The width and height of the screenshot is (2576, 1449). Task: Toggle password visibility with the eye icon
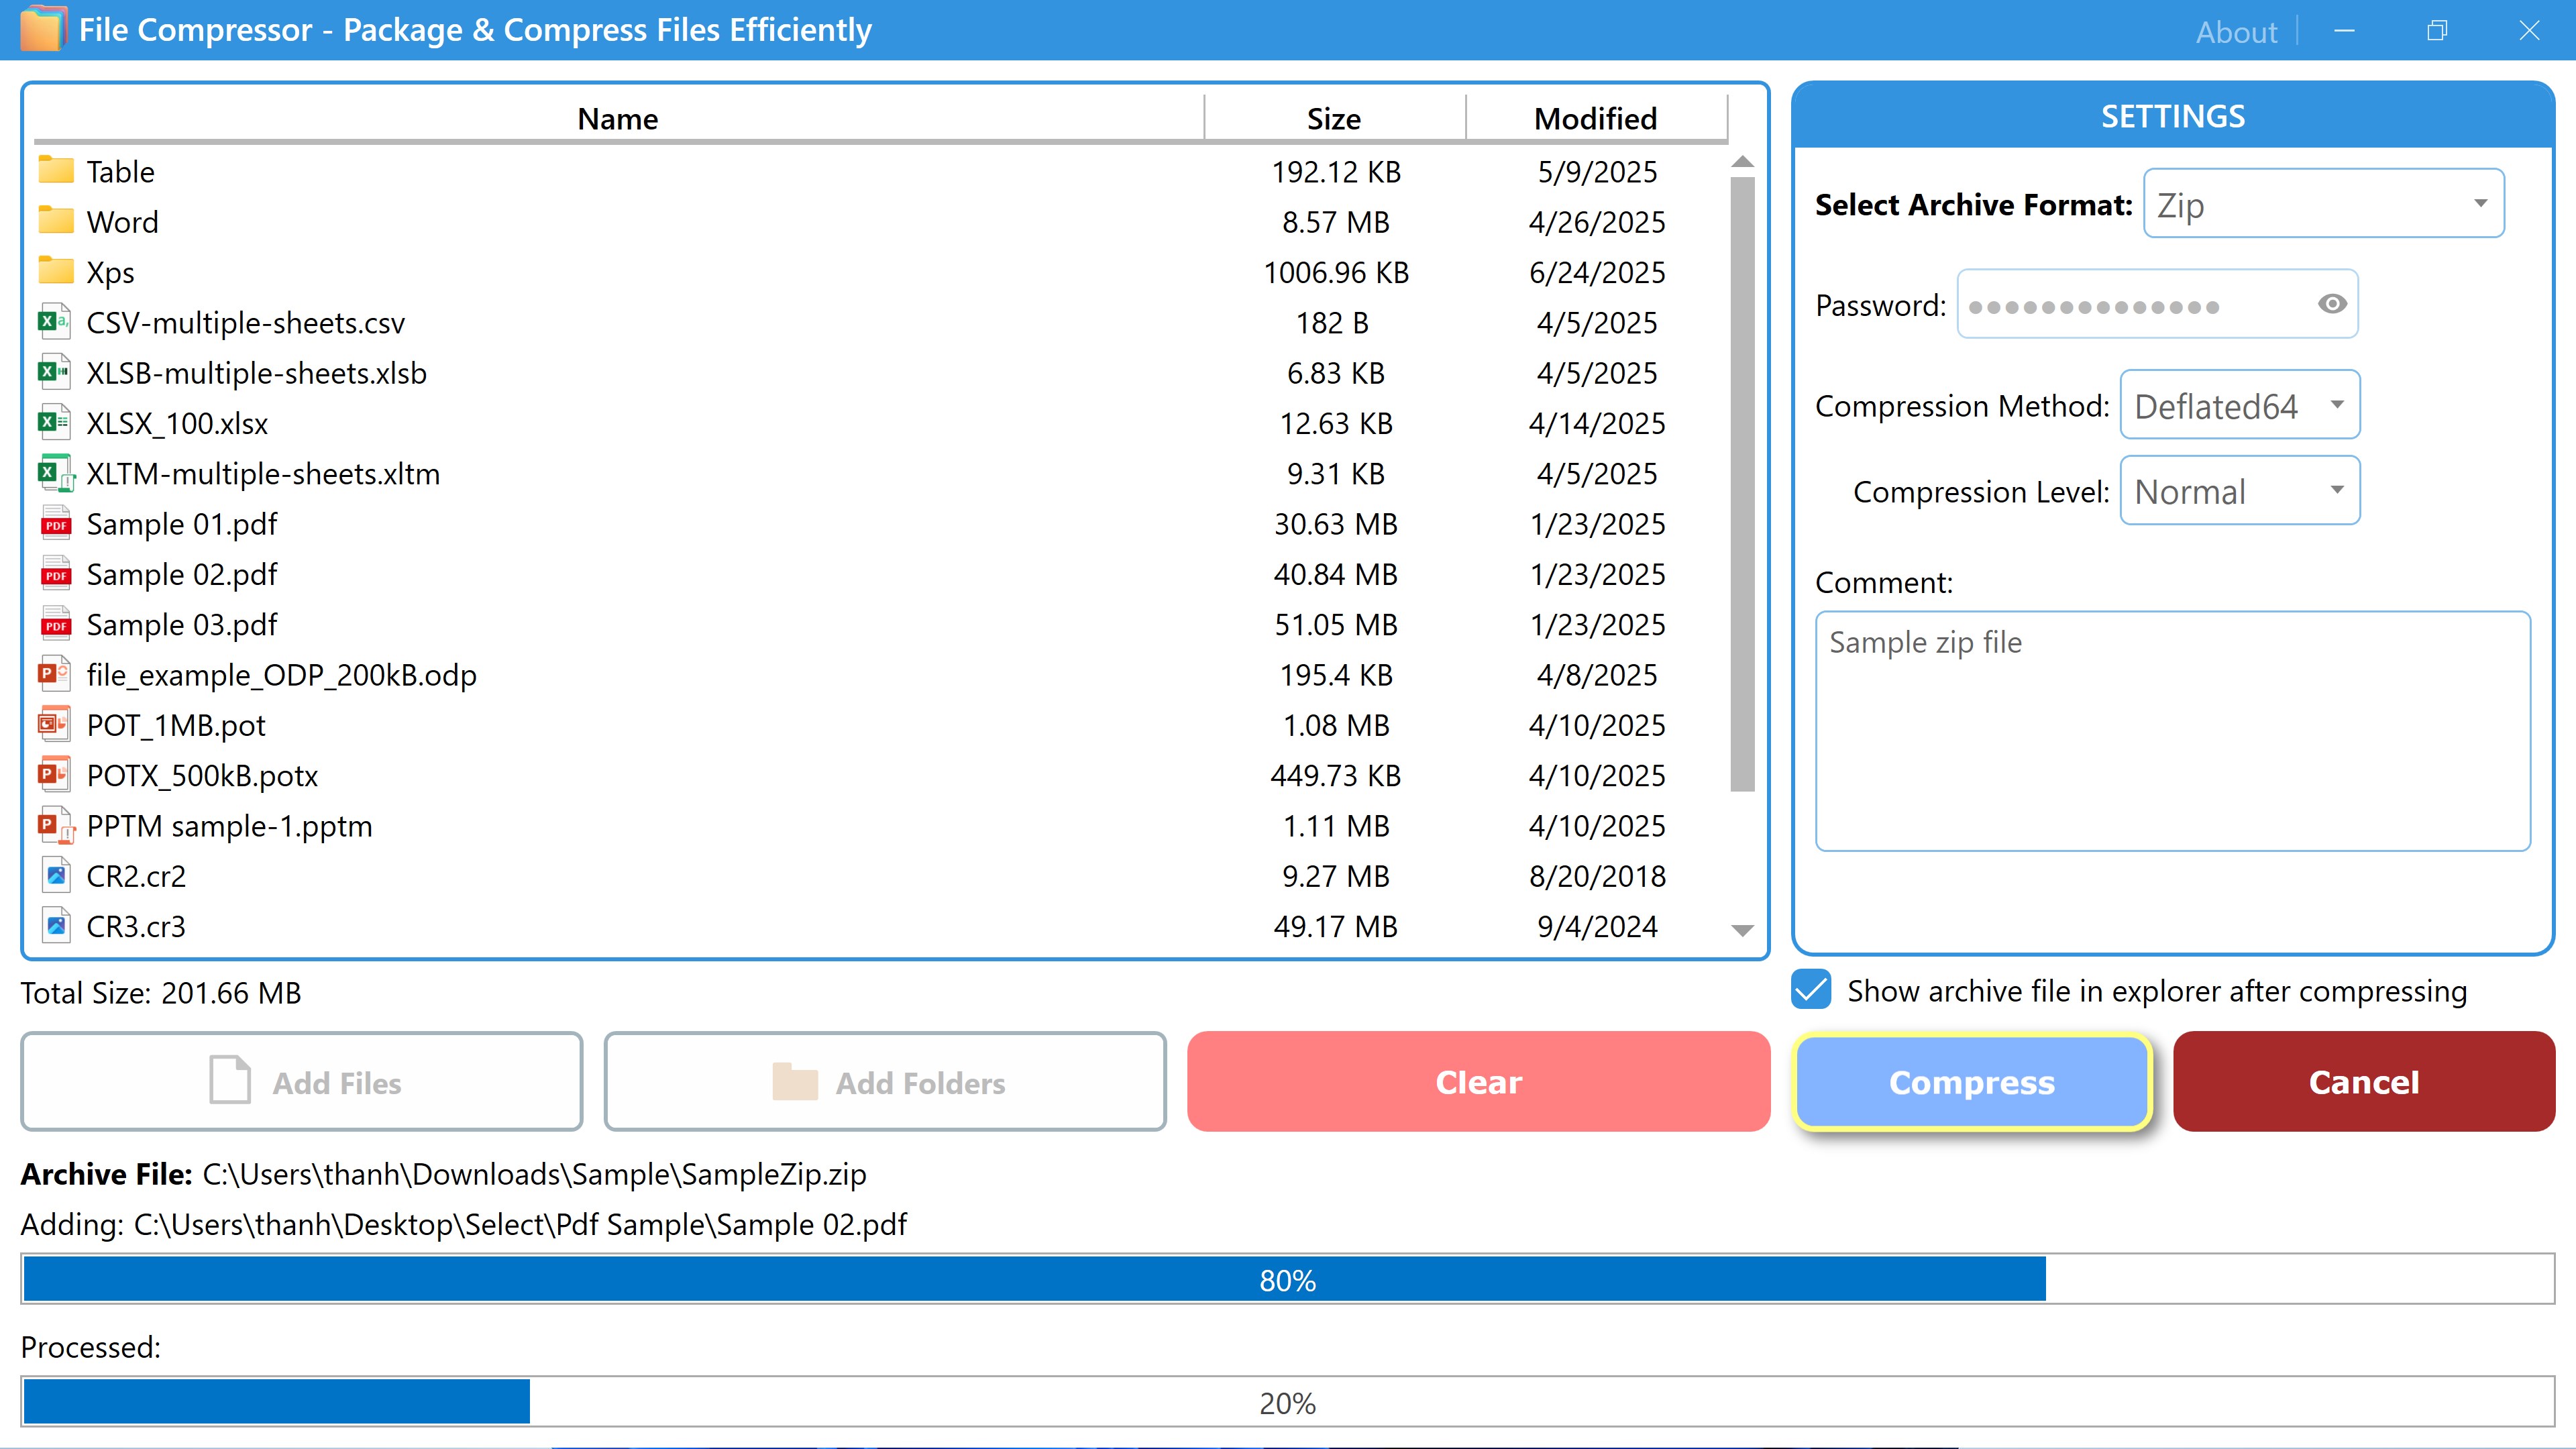pos(2332,304)
